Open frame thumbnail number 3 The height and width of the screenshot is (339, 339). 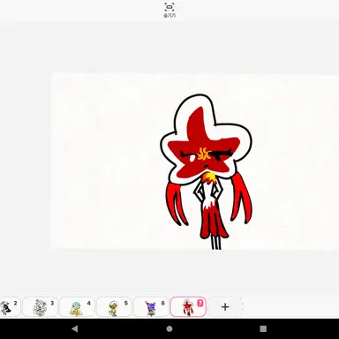tap(40, 306)
